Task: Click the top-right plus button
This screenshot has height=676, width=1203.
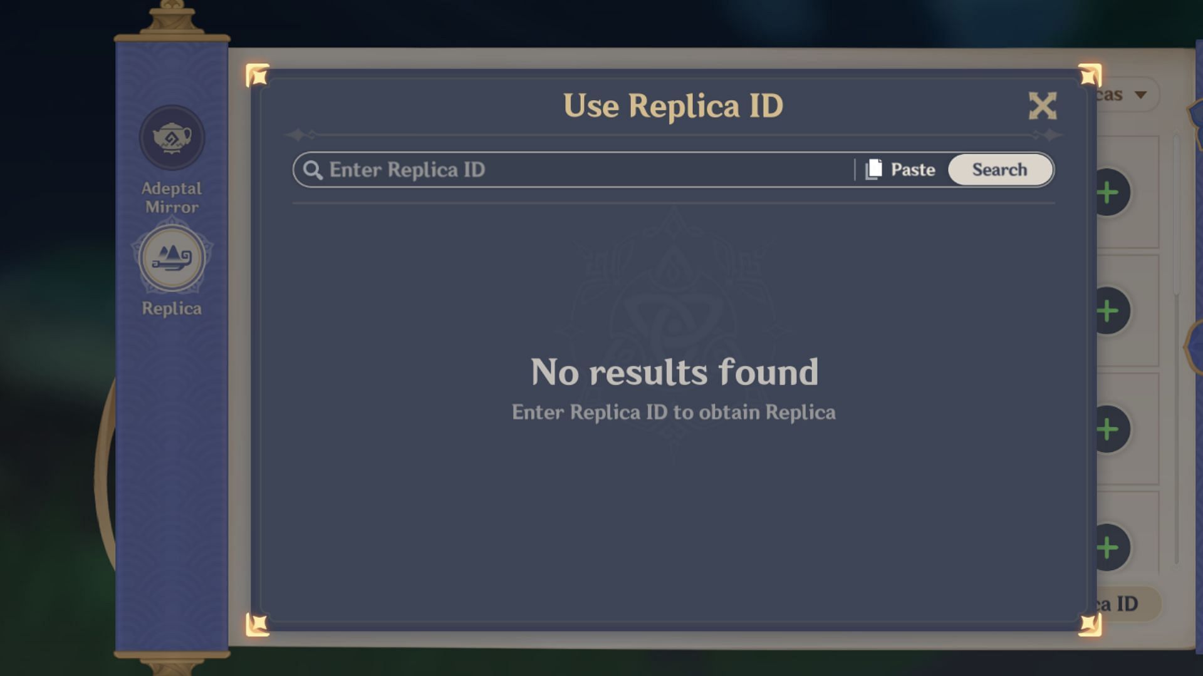Action: [x=1107, y=192]
